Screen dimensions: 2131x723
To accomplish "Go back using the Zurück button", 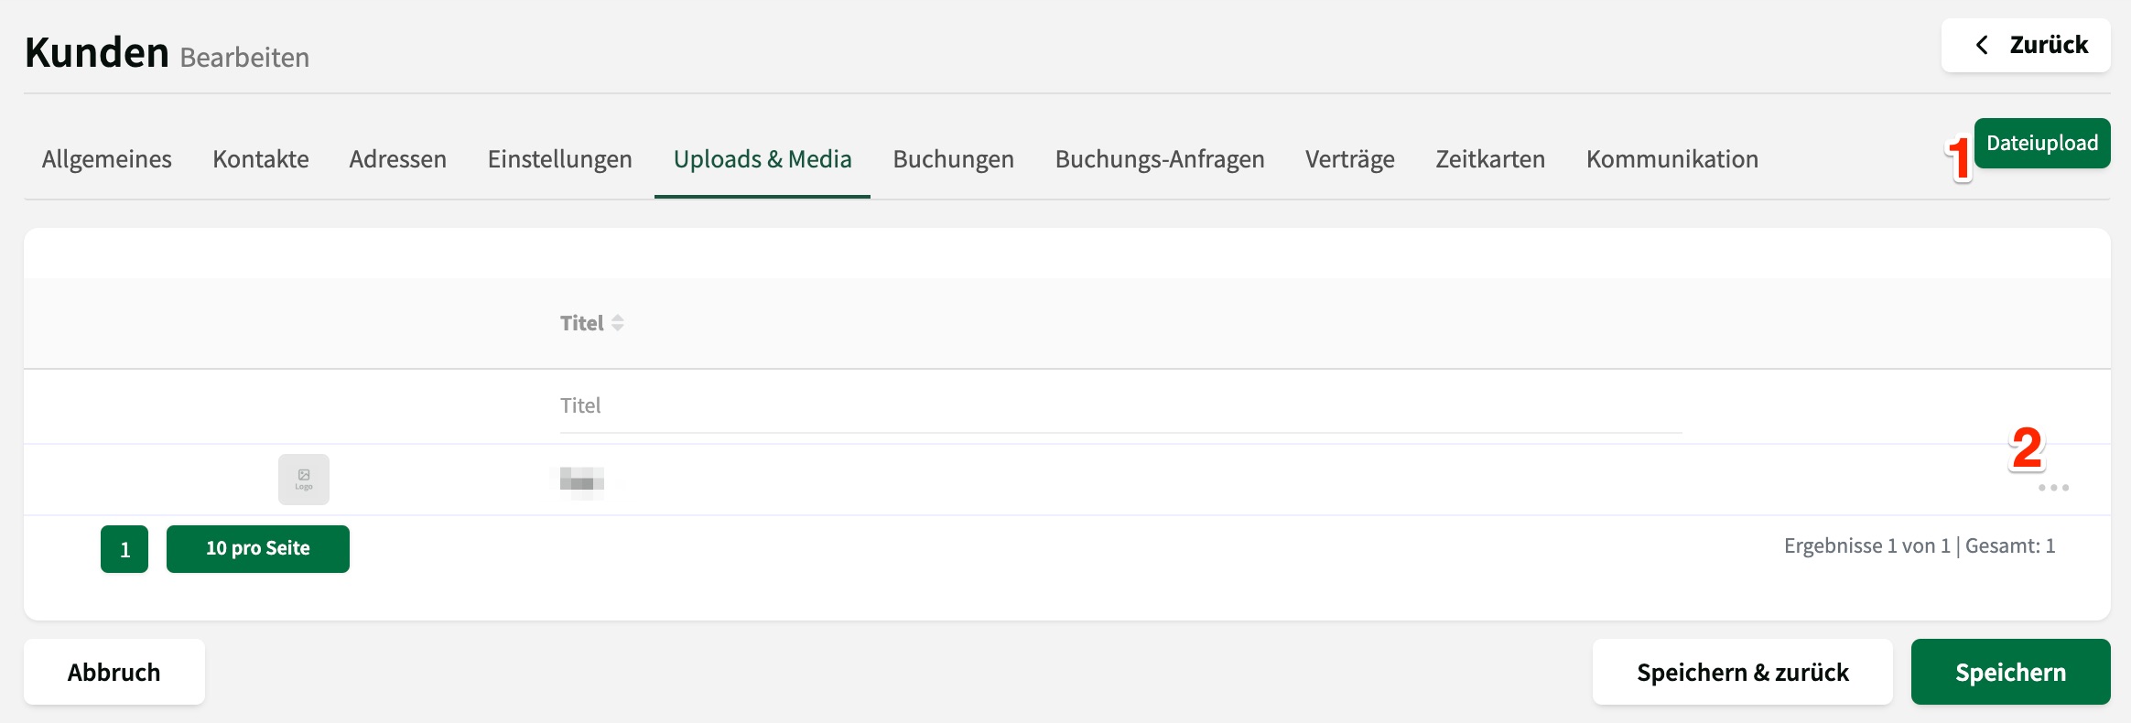I will click(x=2026, y=45).
